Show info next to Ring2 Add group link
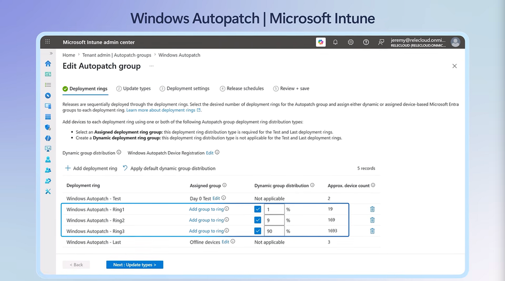This screenshot has height=281, width=505. 227,220
